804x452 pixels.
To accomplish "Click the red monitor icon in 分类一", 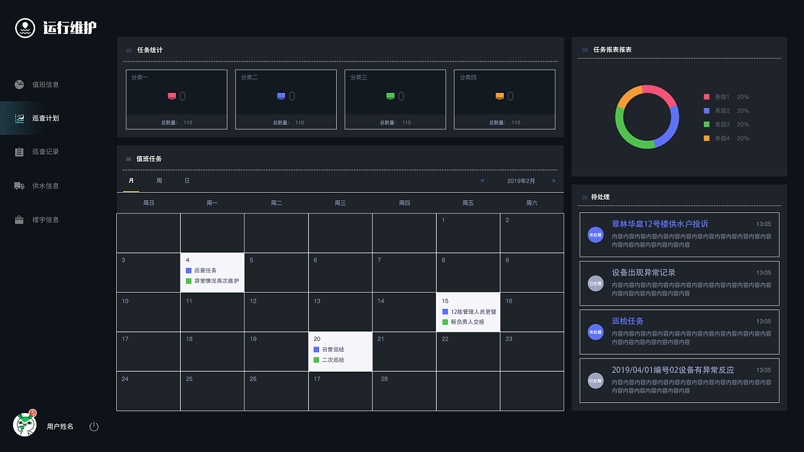I will click(x=172, y=96).
